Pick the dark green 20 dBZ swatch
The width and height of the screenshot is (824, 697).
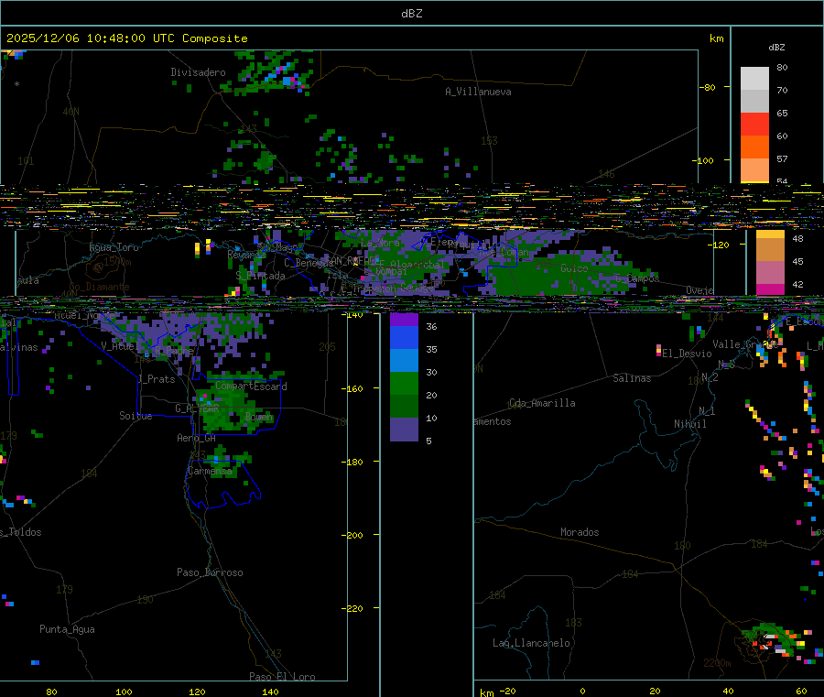[404, 407]
